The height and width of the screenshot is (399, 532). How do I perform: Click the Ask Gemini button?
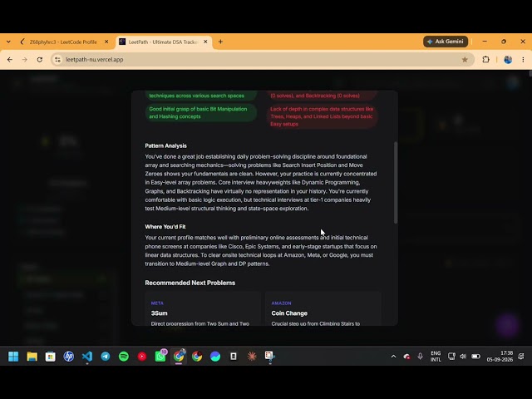coord(446,42)
